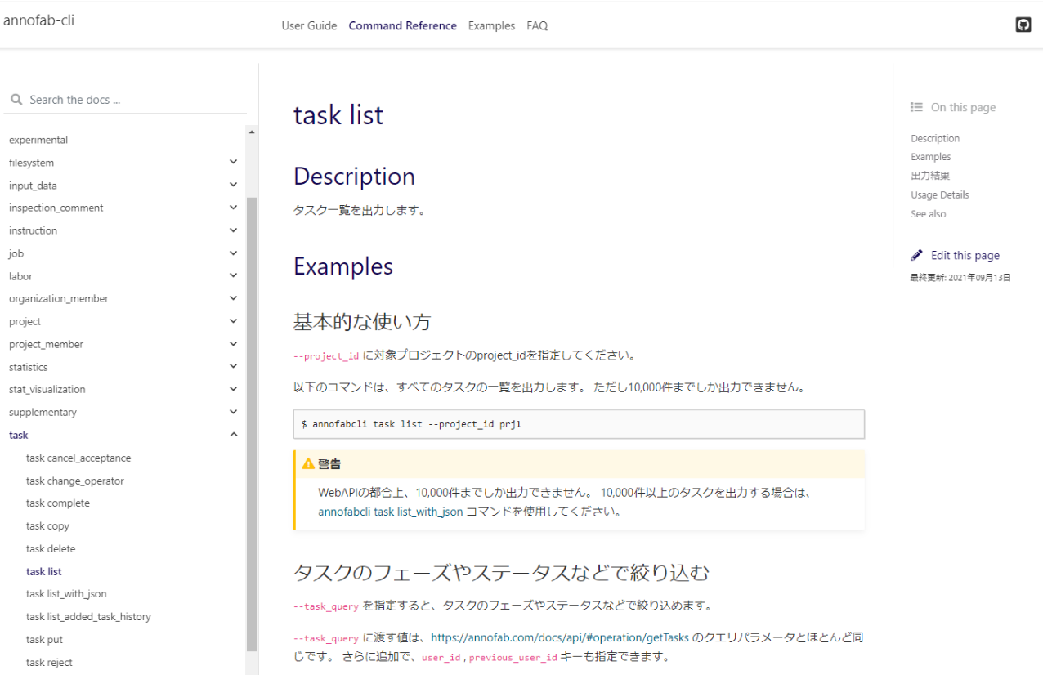The width and height of the screenshot is (1043, 675).
Task: Click the search magnifier icon
Action: pyautogui.click(x=16, y=100)
